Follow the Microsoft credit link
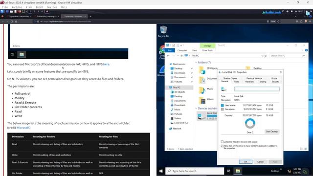This screenshot has height=176, width=313. click(23, 128)
